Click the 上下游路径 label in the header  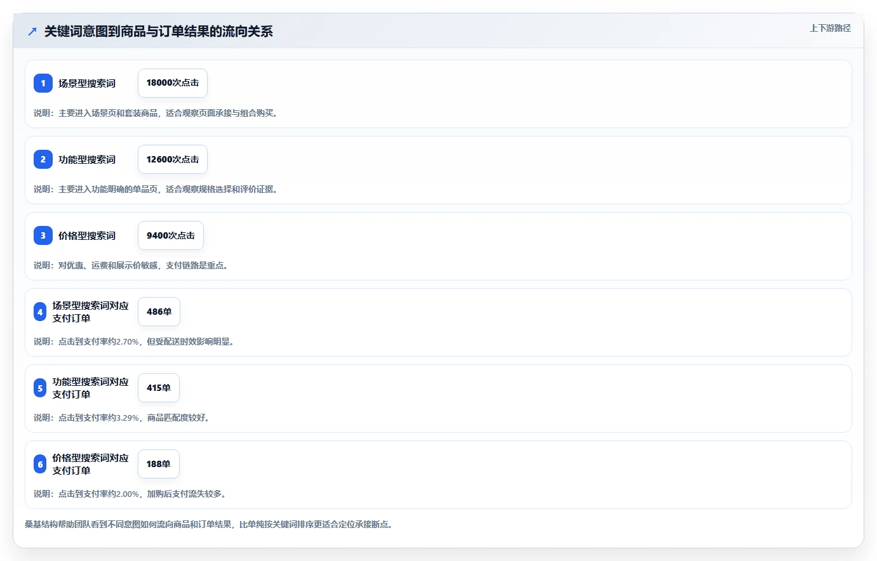pyautogui.click(x=830, y=28)
